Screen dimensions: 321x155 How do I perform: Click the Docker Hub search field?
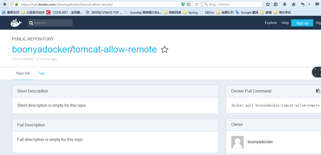[x=50, y=23]
